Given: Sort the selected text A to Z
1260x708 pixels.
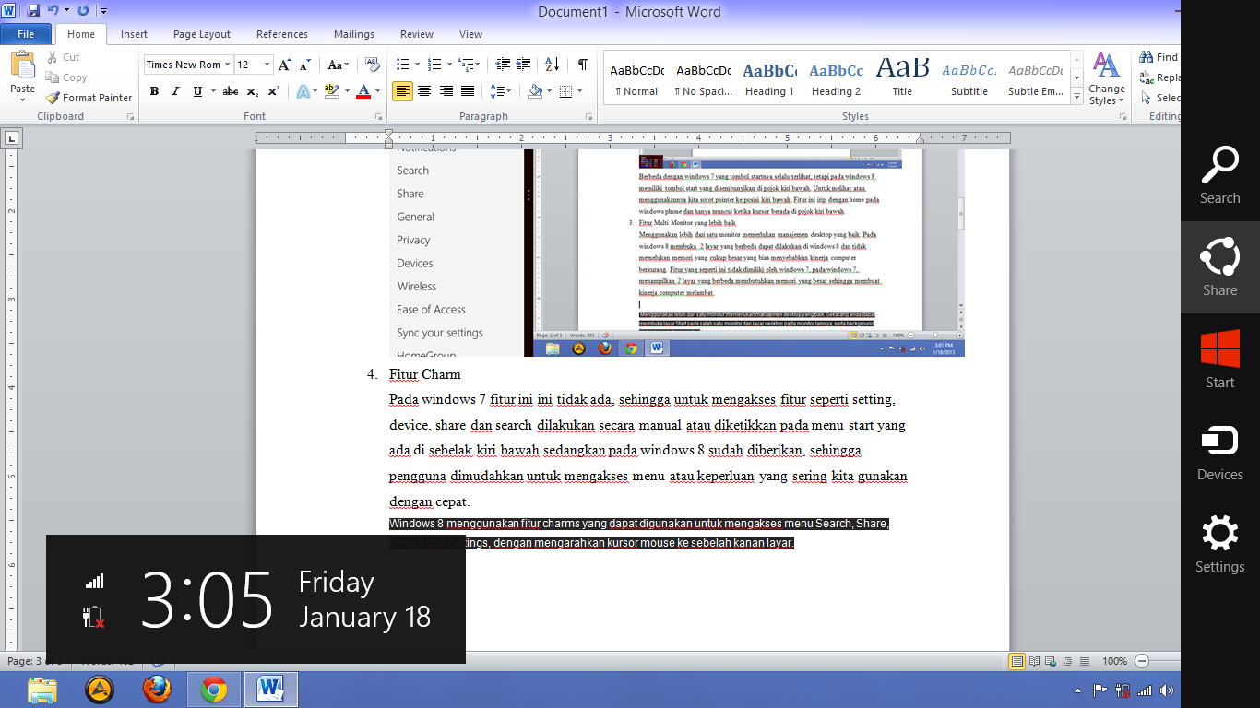Looking at the screenshot, I should pos(552,65).
